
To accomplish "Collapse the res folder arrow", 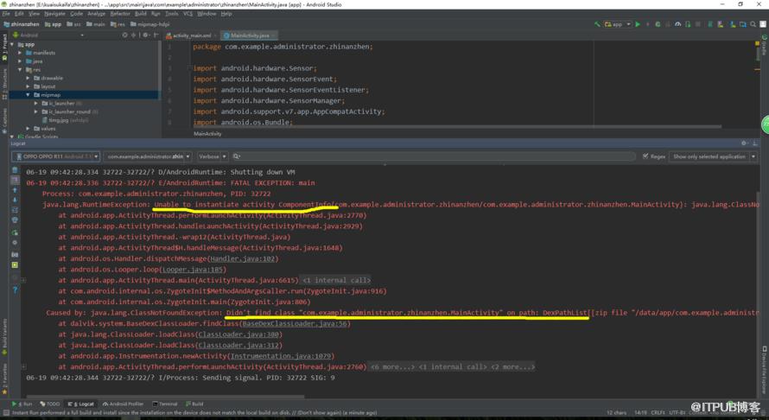I will [20, 70].
